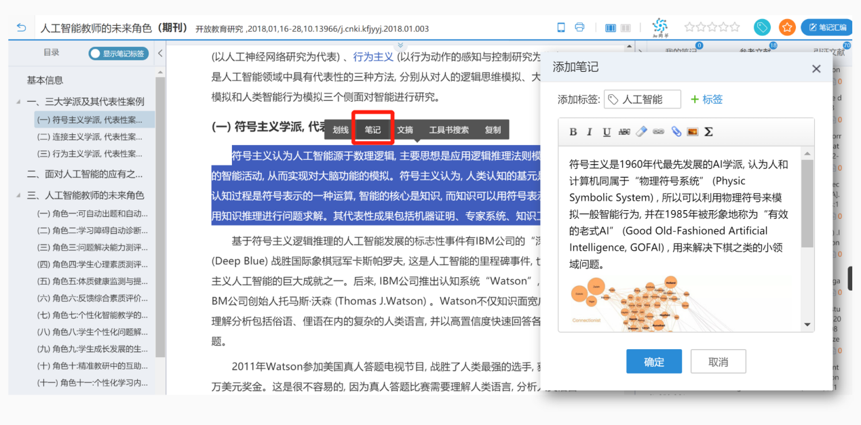Open 笔记汇编 notes compilation button
The width and height of the screenshot is (861, 425).
point(827,27)
